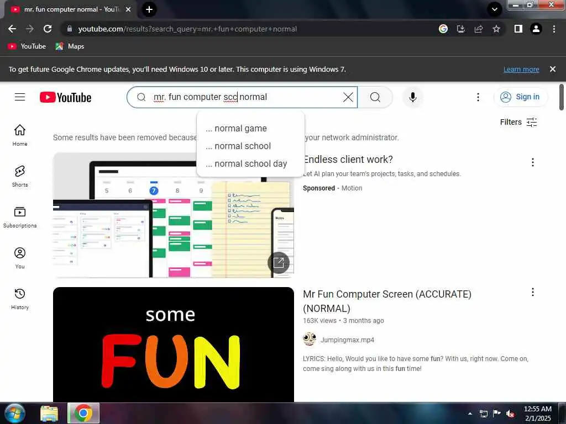Viewport: 566px width, 424px height.
Task: Click the ad's external link icon
Action: [x=279, y=262]
